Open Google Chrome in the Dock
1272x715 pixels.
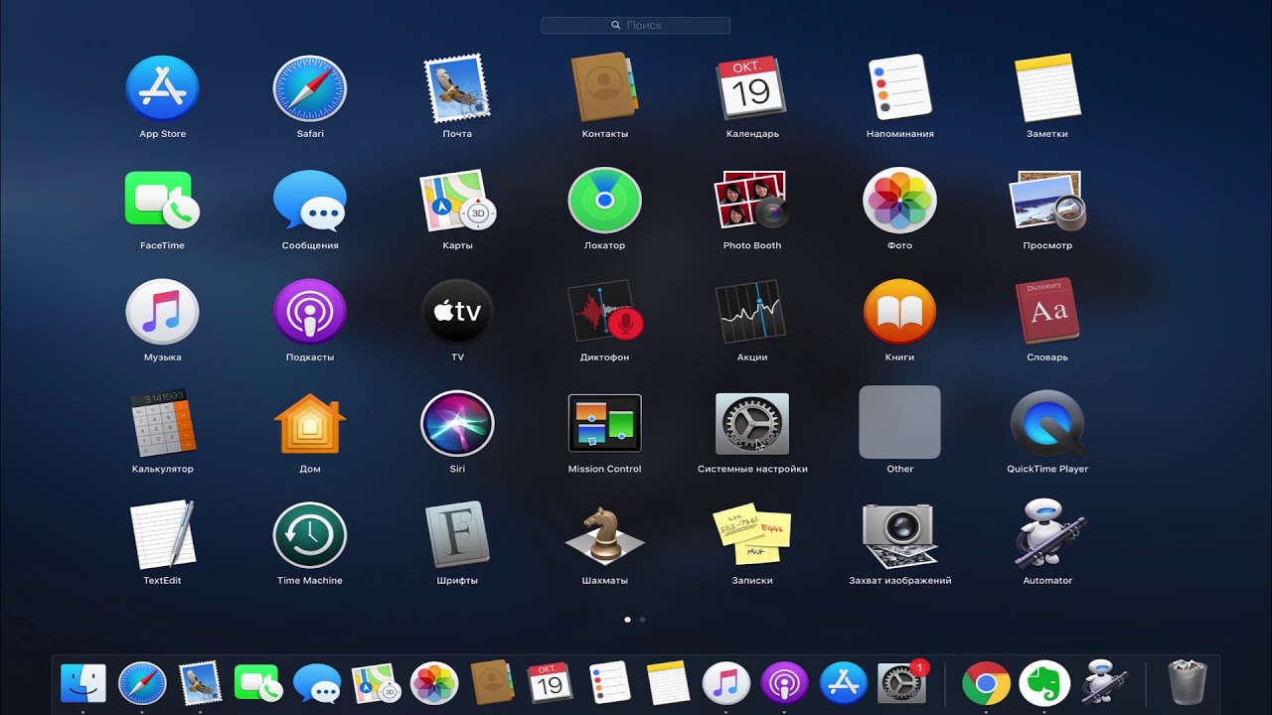click(986, 683)
